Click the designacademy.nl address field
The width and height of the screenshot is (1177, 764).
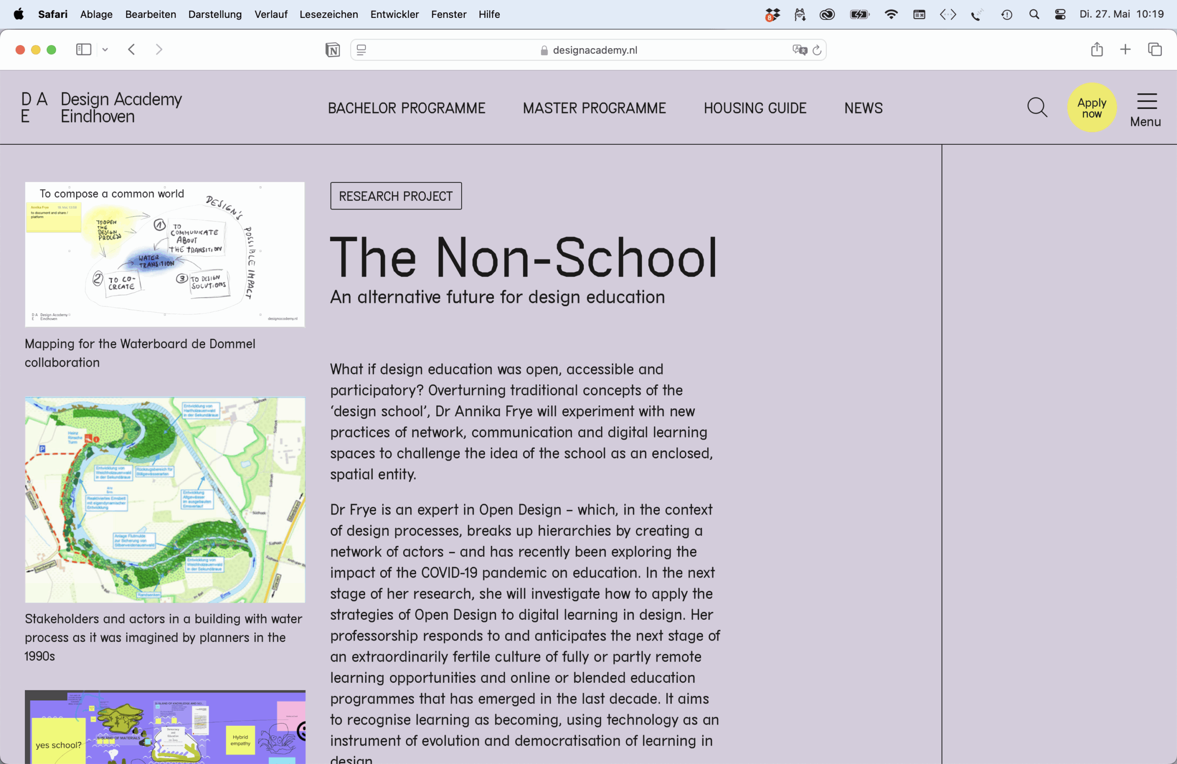588,50
